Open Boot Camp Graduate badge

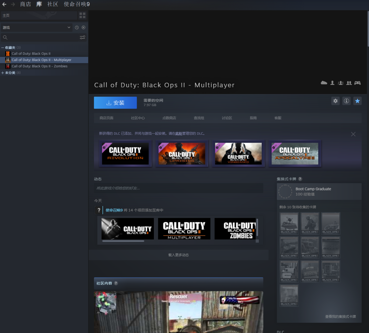pos(319,191)
